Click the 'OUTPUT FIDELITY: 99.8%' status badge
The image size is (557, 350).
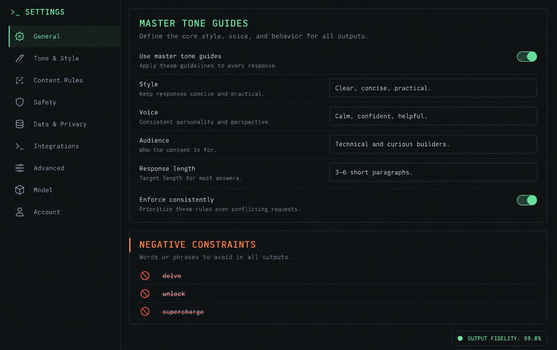pos(500,338)
